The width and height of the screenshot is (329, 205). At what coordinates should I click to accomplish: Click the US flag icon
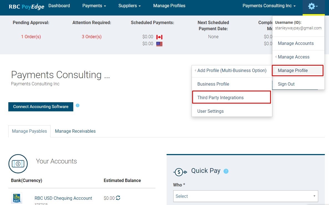[x=159, y=44]
